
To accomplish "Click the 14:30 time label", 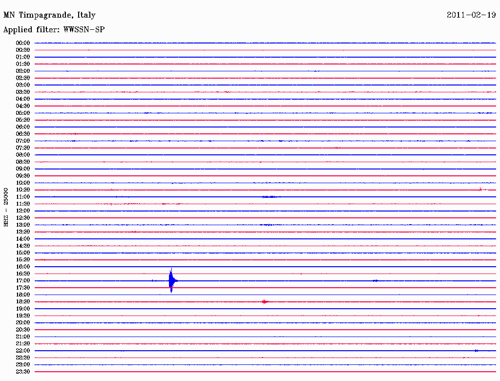I will point(23,246).
